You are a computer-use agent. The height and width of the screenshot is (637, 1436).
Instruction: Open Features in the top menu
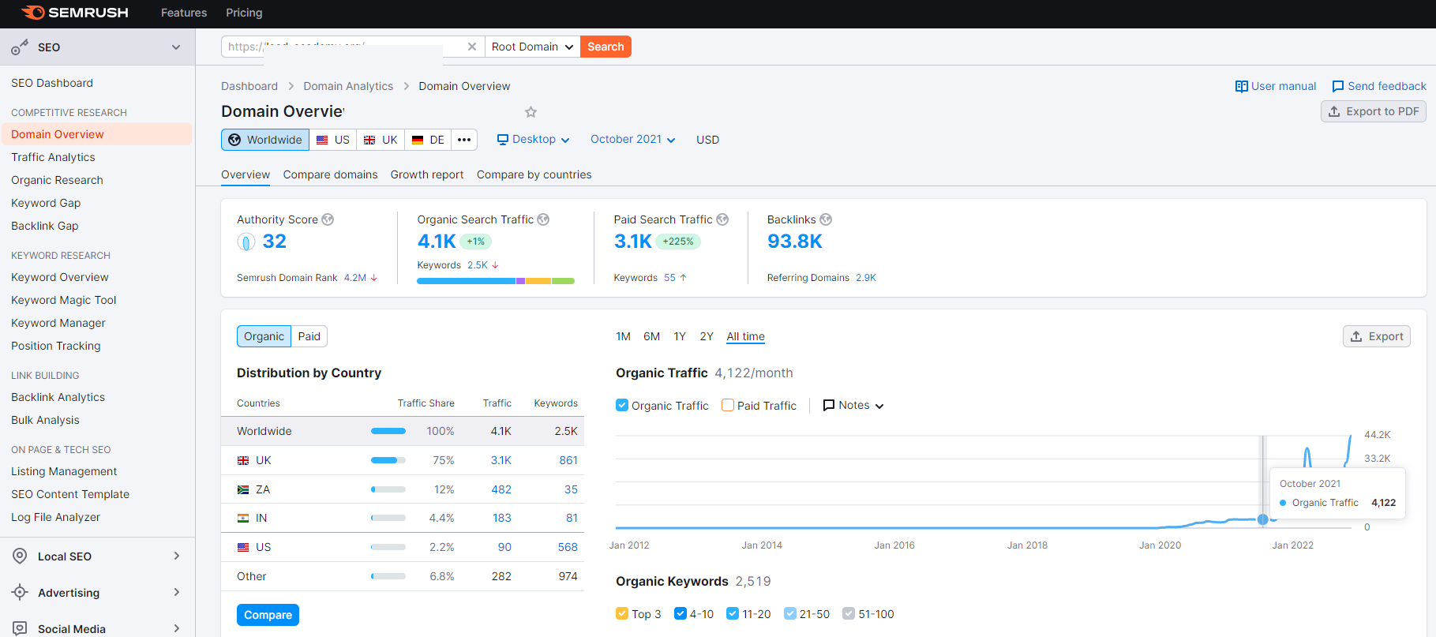pos(184,13)
